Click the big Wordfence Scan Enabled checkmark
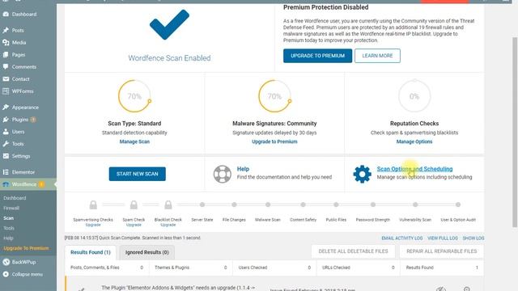 (169, 25)
